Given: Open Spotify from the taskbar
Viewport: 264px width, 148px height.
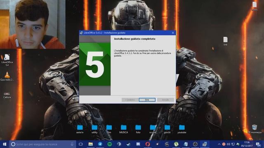Looking at the screenshot, I should pyautogui.click(x=110, y=144).
